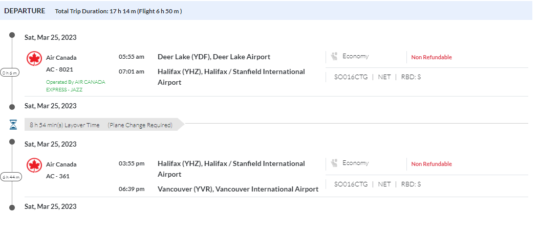The image size is (539, 238).
Task: Click Operated By AIR CANADA EXPRESS - JAZZ text
Action: coord(75,85)
